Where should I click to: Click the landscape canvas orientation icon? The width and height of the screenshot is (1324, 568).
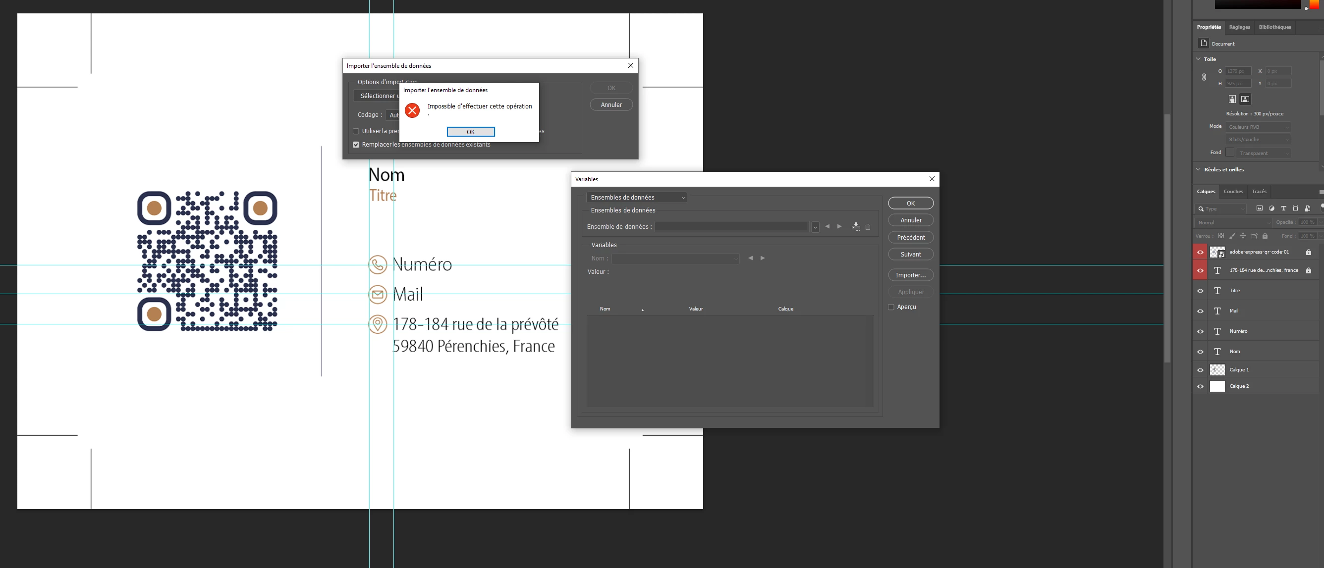coord(1245,100)
